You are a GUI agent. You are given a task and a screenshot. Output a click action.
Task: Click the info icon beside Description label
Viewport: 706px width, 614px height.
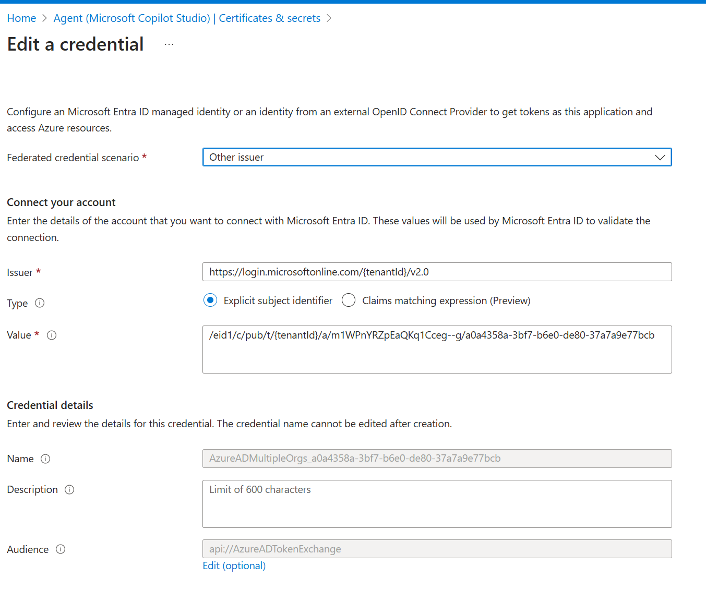[x=69, y=490]
